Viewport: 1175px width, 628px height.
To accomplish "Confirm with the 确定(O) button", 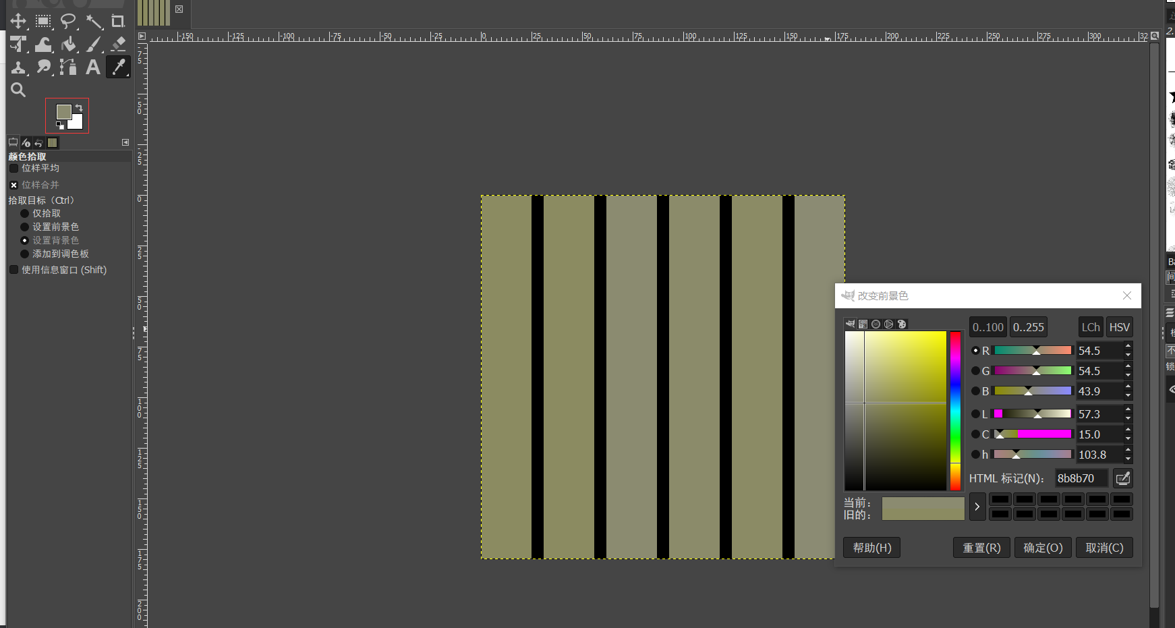I will pyautogui.click(x=1043, y=548).
